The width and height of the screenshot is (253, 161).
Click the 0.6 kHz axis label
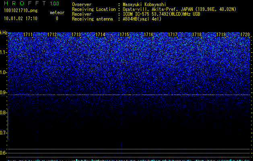point(4,153)
